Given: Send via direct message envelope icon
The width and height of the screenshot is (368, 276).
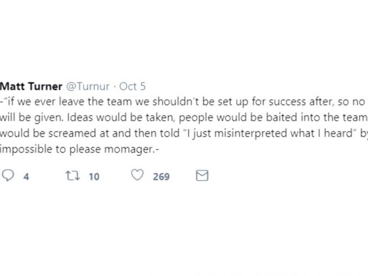Looking at the screenshot, I should tap(201, 176).
